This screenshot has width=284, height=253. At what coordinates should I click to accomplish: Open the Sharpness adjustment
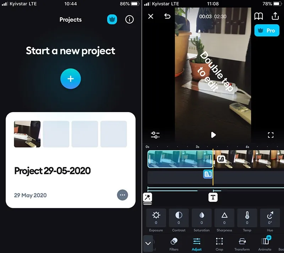point(224,218)
